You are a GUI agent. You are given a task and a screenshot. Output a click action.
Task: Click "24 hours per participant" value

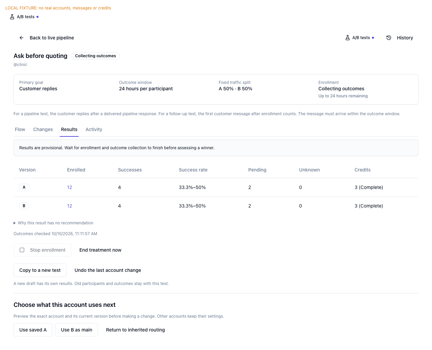(146, 89)
